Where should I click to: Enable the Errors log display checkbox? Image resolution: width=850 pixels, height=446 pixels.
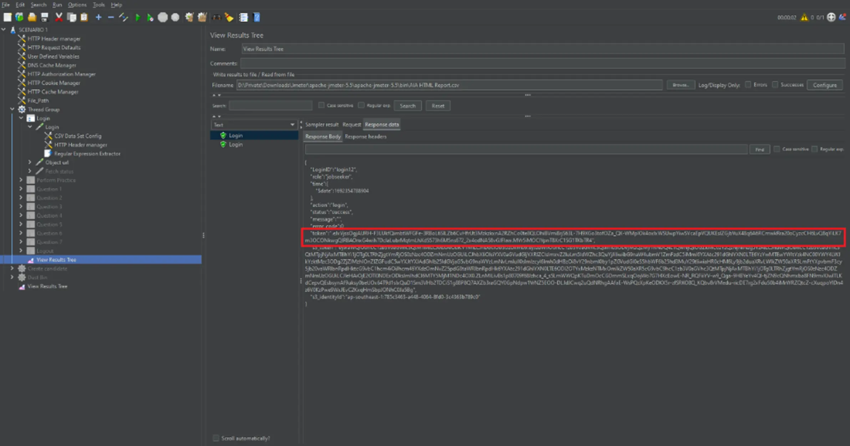[x=748, y=84]
